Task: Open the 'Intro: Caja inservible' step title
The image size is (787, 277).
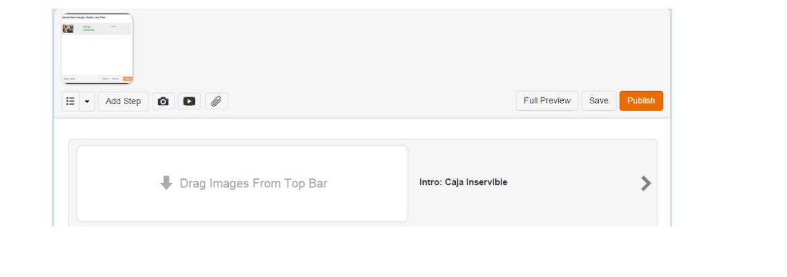Action: [x=463, y=182]
